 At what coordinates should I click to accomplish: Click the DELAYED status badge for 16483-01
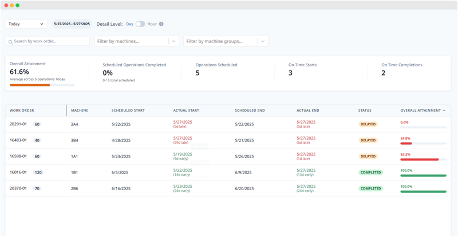click(368, 140)
